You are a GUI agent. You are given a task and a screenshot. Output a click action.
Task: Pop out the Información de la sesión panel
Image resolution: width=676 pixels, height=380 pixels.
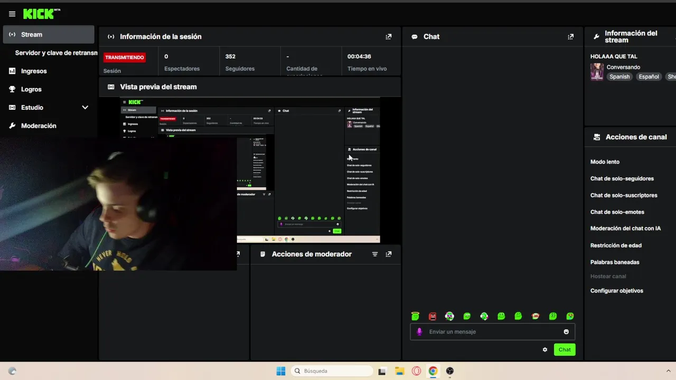(389, 37)
